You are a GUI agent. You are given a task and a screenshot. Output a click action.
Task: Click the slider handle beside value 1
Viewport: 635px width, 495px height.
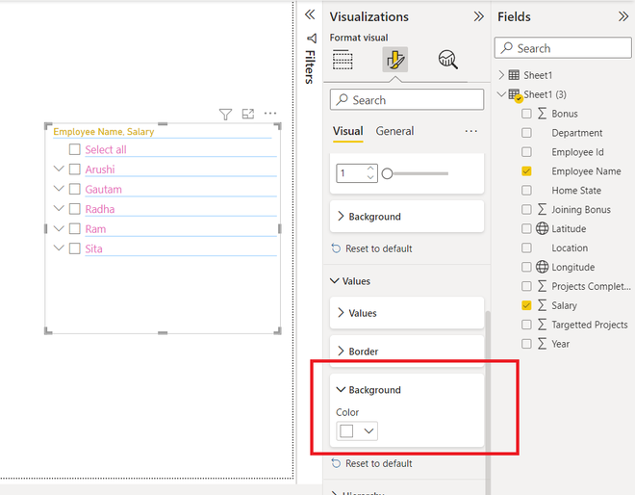tap(387, 173)
